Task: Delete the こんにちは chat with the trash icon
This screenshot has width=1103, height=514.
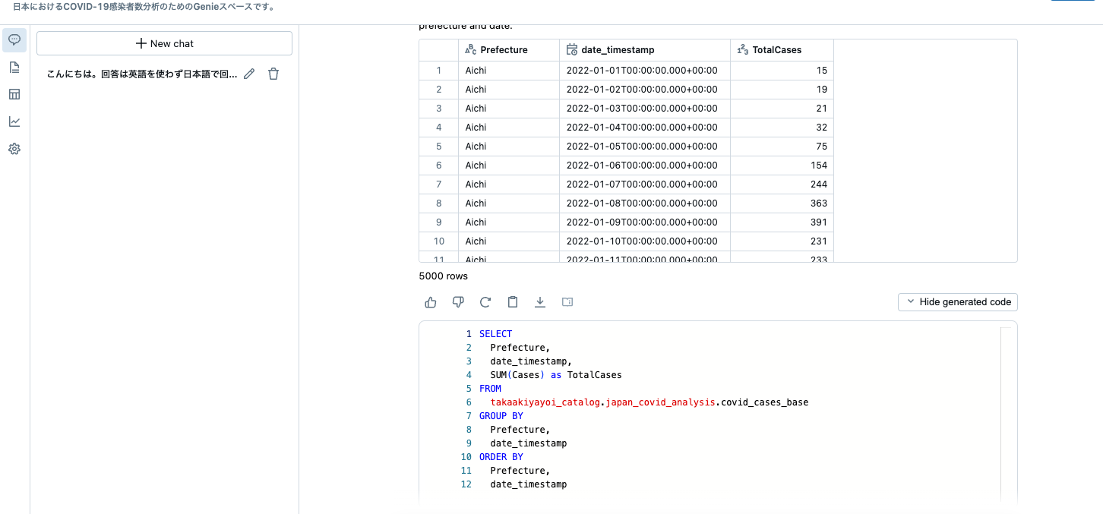Action: 273,73
